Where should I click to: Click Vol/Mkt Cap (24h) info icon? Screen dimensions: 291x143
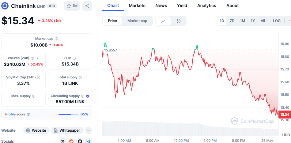(39, 77)
